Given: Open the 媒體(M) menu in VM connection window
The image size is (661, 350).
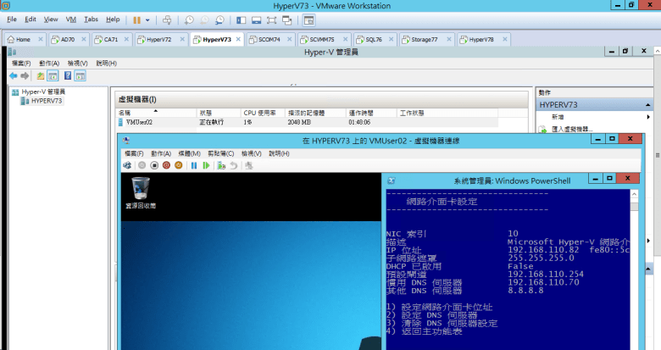Looking at the screenshot, I should [x=190, y=153].
